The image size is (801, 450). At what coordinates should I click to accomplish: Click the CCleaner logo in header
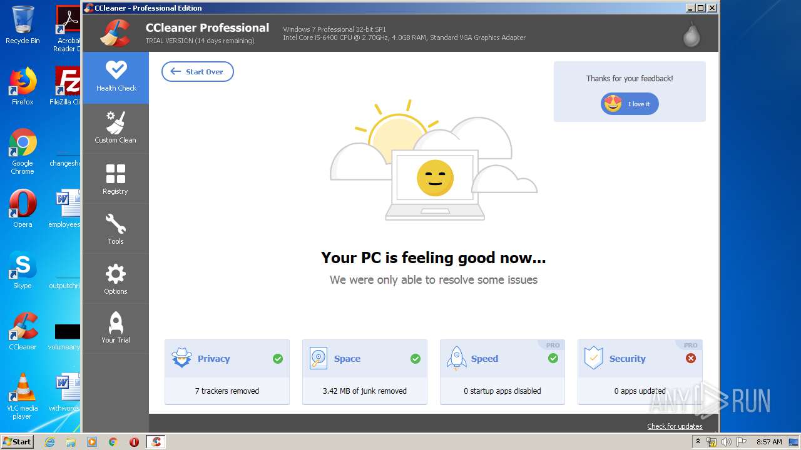pos(115,33)
